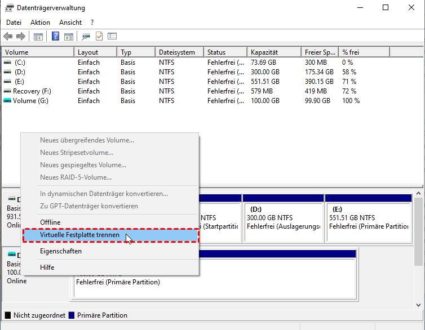Click the 579 MB capacity cell
The image size is (425, 330).
(x=262, y=91)
